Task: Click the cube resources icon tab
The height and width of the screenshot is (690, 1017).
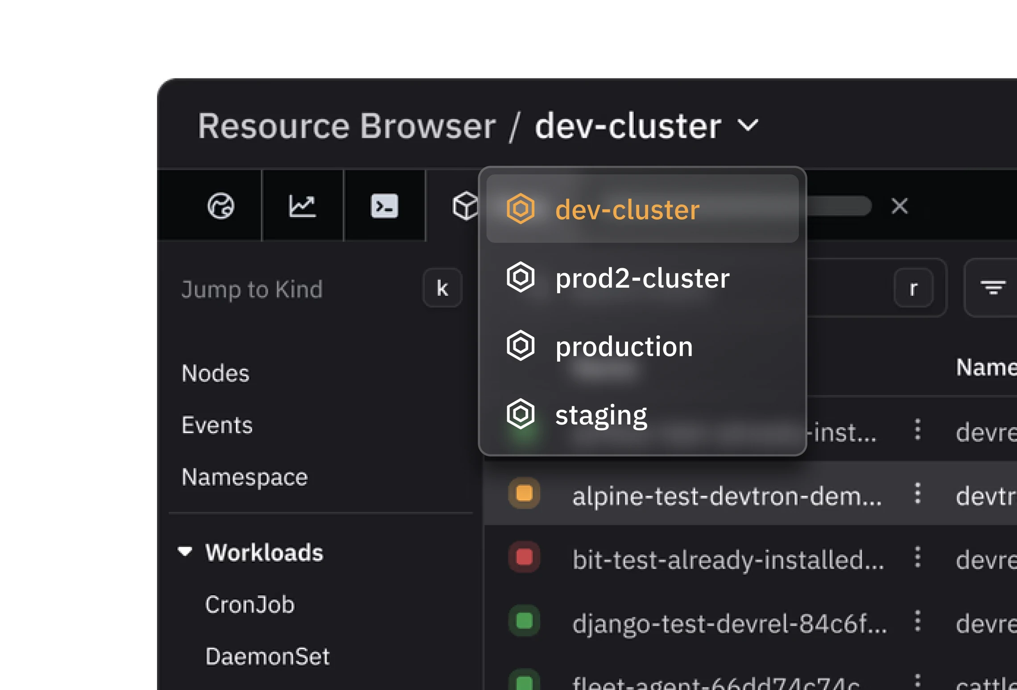Action: (x=465, y=206)
